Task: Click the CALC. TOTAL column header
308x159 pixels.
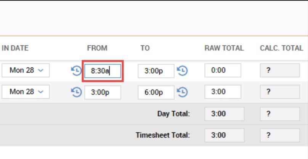Action: click(281, 48)
